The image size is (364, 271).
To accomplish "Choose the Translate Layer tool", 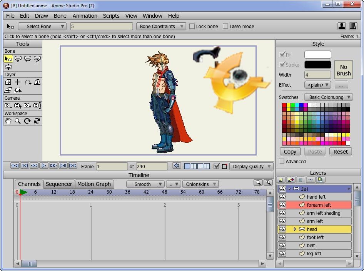I will (8, 82).
